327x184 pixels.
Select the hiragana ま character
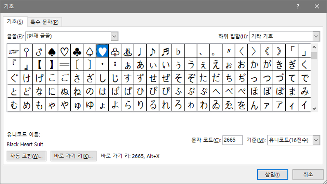point(292,91)
